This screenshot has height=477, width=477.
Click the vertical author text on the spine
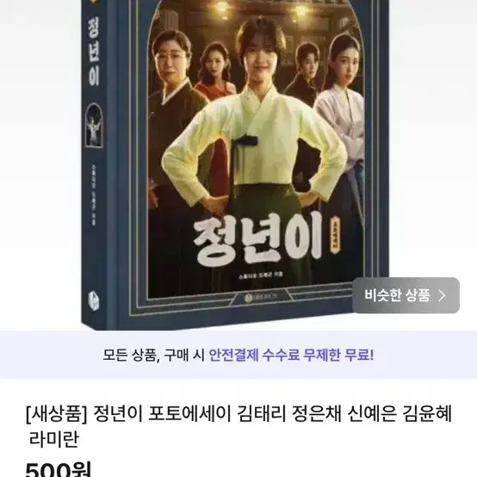pos(94,195)
